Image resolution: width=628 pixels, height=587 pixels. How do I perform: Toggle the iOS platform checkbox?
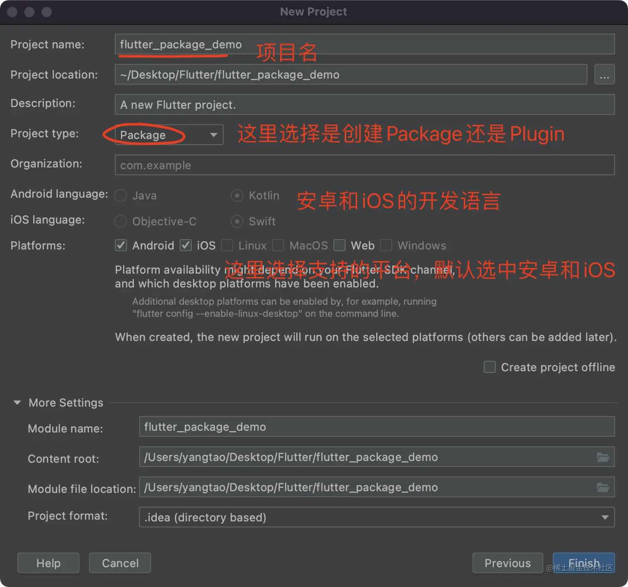pos(186,245)
